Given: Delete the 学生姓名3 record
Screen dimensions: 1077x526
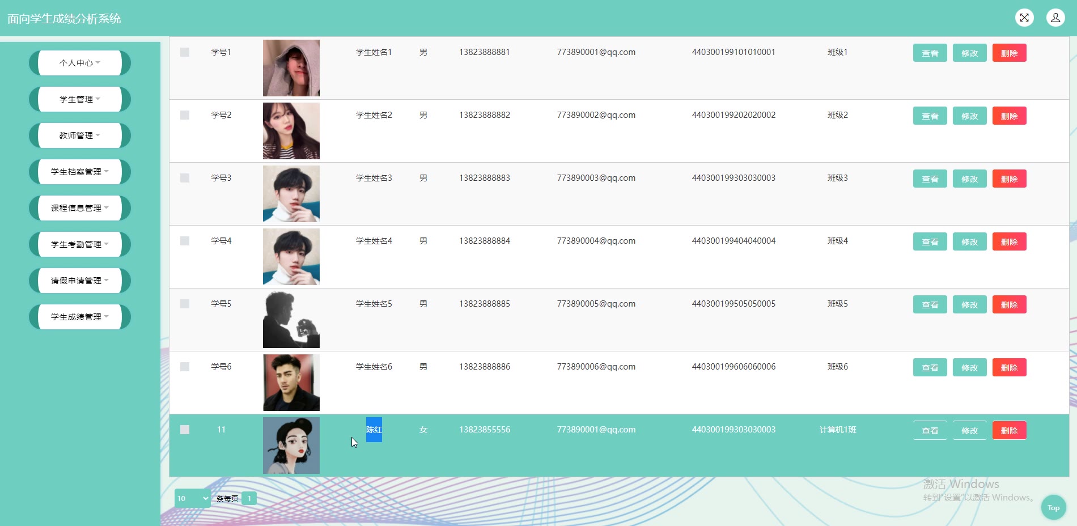Looking at the screenshot, I should 1009,179.
